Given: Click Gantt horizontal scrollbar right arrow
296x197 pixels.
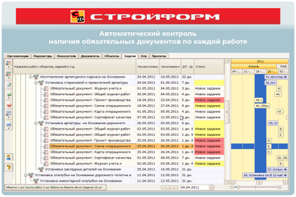Looking at the screenshot, I should (286, 182).
